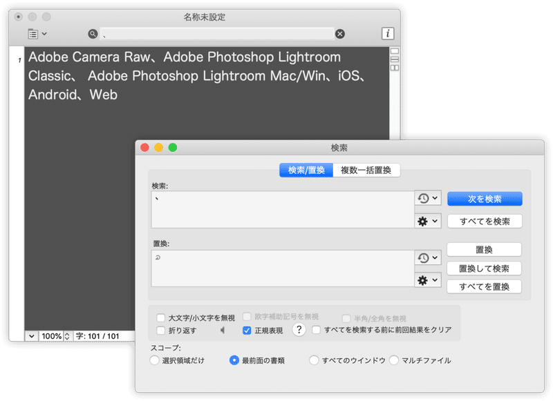Click the 置換して検索 button
The image size is (553, 401).
484,268
